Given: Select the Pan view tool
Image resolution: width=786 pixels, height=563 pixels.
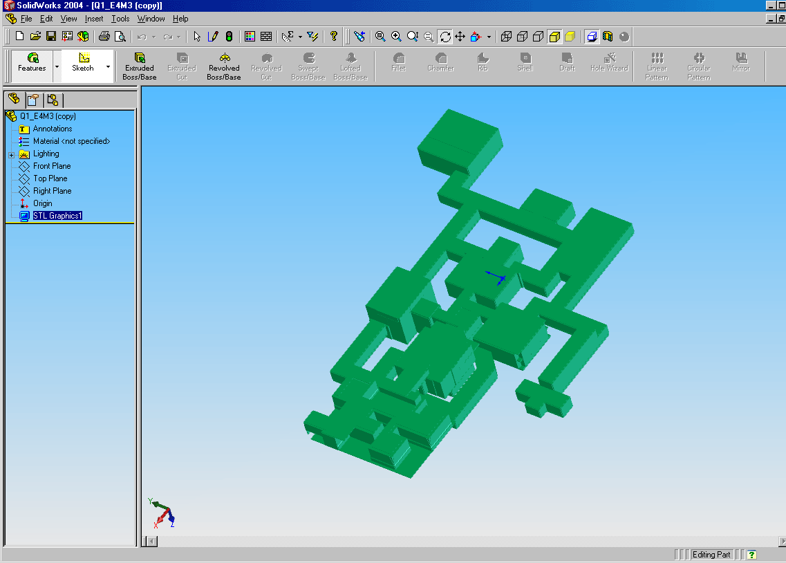Looking at the screenshot, I should click(460, 36).
